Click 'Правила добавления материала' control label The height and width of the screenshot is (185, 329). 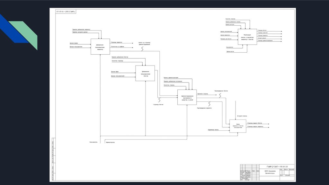click(x=173, y=81)
